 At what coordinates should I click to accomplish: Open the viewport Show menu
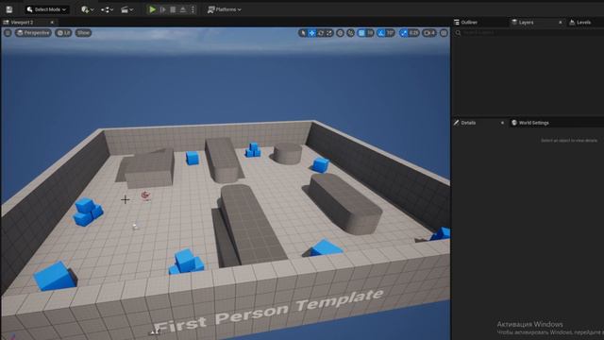83,33
